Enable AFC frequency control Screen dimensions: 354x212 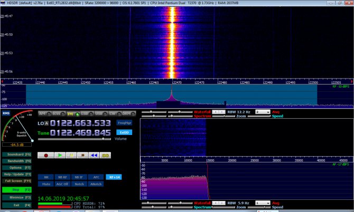96,177
